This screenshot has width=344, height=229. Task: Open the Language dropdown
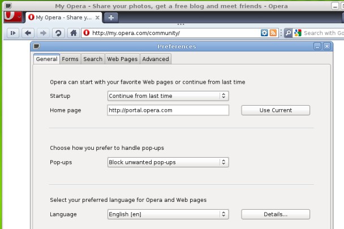(168, 214)
